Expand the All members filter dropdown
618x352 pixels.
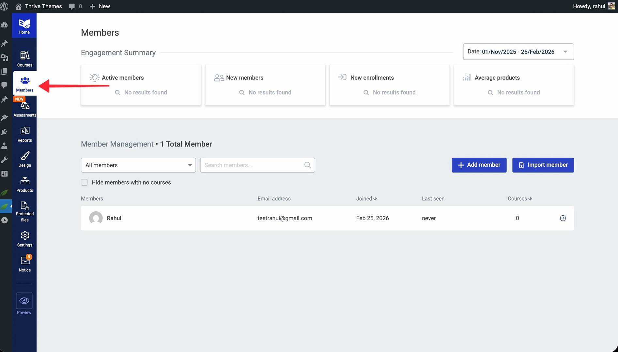(x=138, y=165)
